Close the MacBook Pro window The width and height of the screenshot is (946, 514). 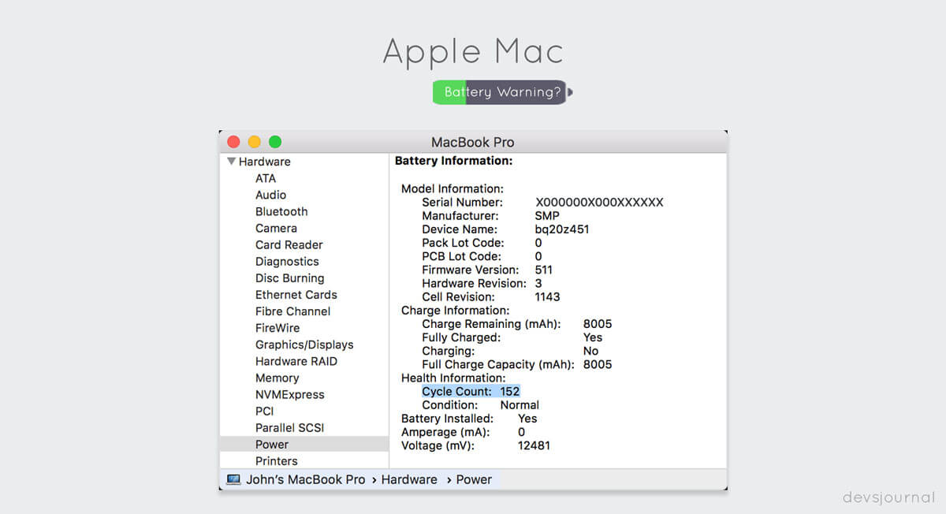click(233, 142)
